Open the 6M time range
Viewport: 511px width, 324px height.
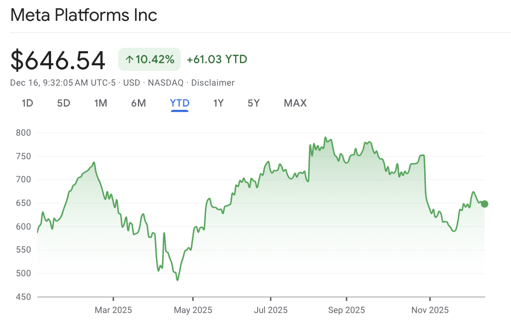(138, 103)
